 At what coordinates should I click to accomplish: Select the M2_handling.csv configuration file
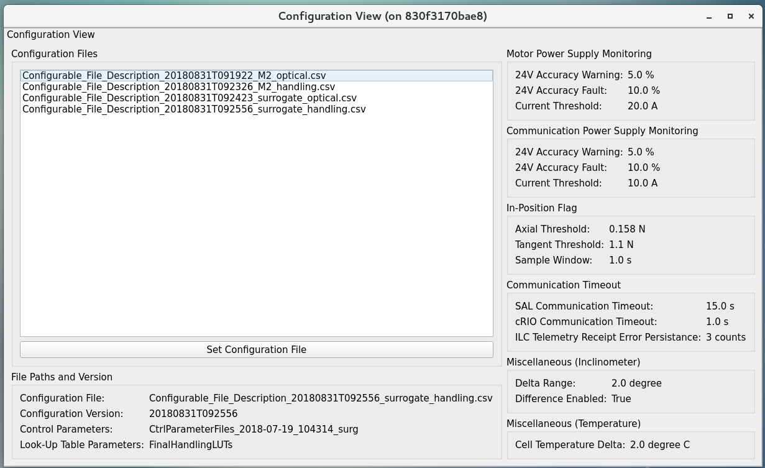(x=178, y=86)
